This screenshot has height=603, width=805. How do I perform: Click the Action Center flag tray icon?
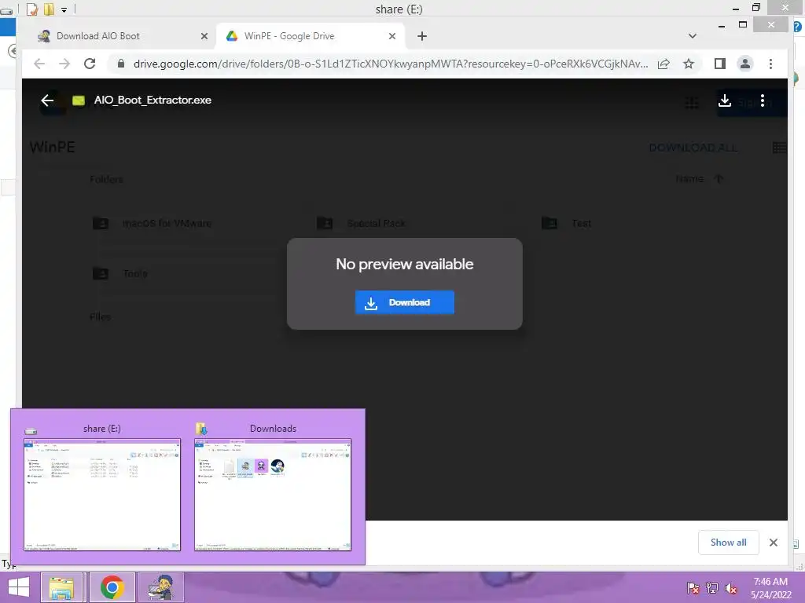click(693, 588)
